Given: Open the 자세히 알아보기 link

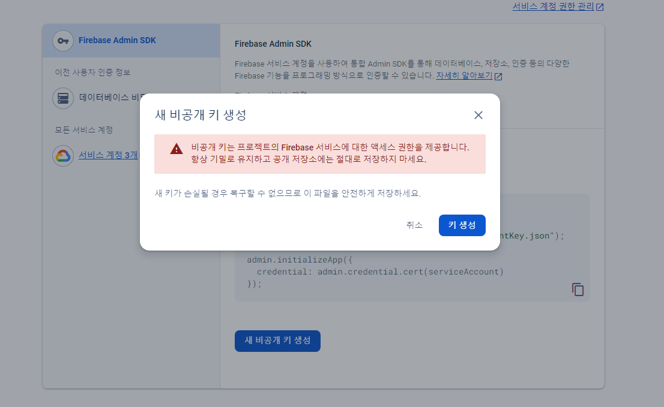Looking at the screenshot, I should 469,76.
